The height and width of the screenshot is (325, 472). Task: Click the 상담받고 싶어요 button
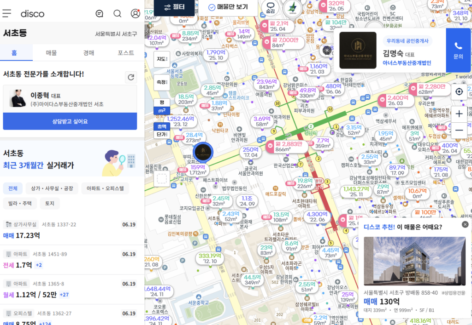click(70, 121)
